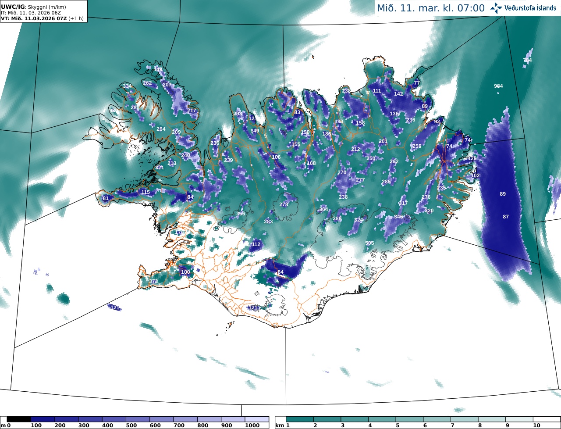
Task: Click visibility value 346 on the map
Action: (398, 217)
